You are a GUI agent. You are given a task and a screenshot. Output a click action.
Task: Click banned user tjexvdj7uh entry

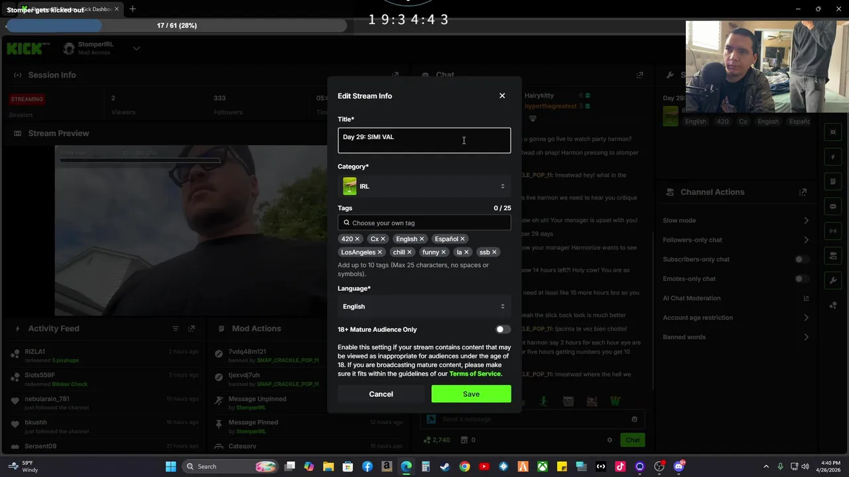coord(244,376)
